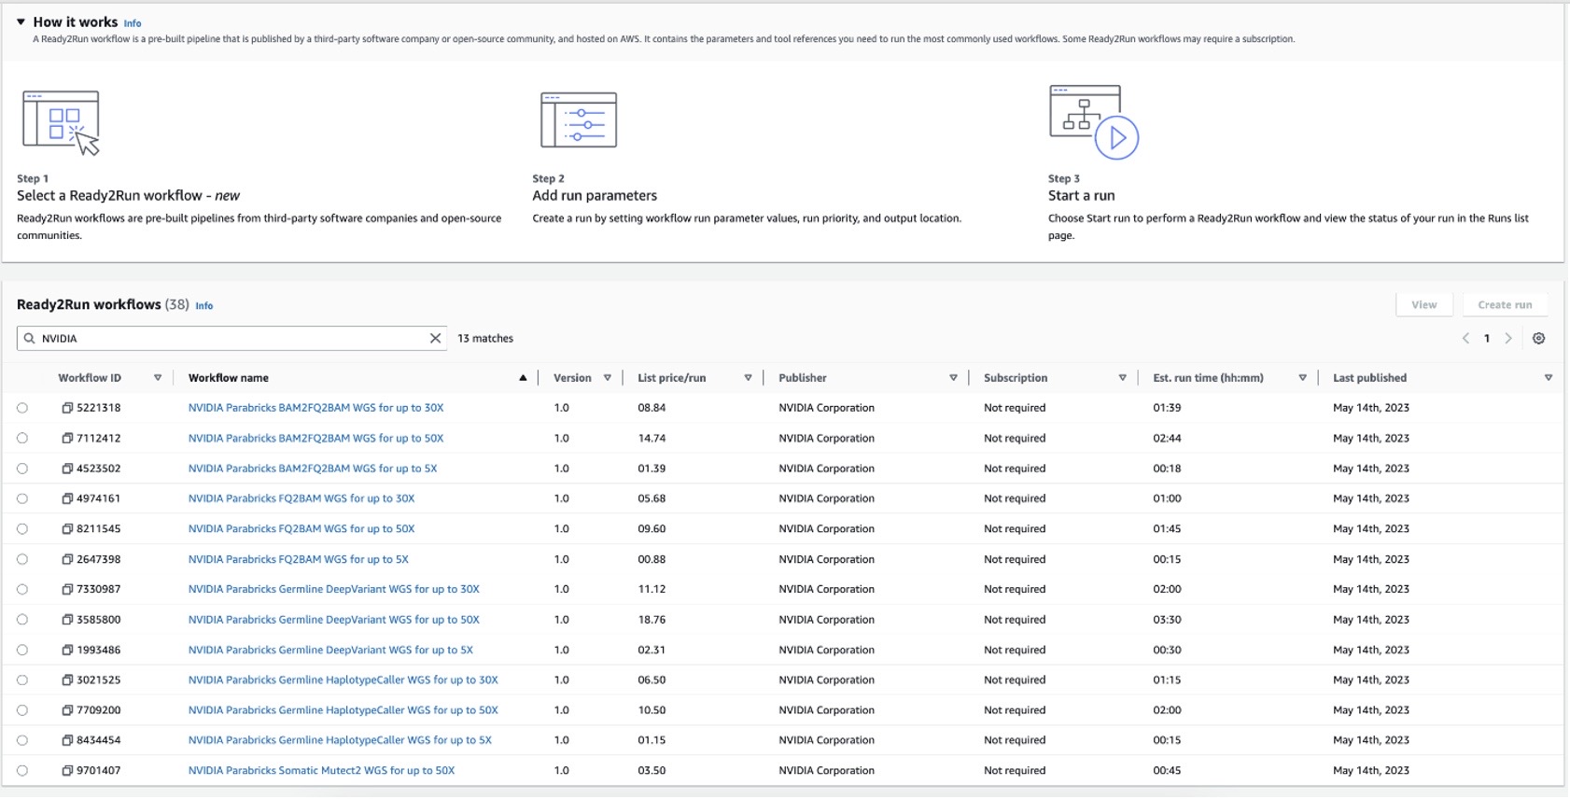Open Workflow ID column filter arrow
The width and height of the screenshot is (1570, 799).
(x=158, y=378)
